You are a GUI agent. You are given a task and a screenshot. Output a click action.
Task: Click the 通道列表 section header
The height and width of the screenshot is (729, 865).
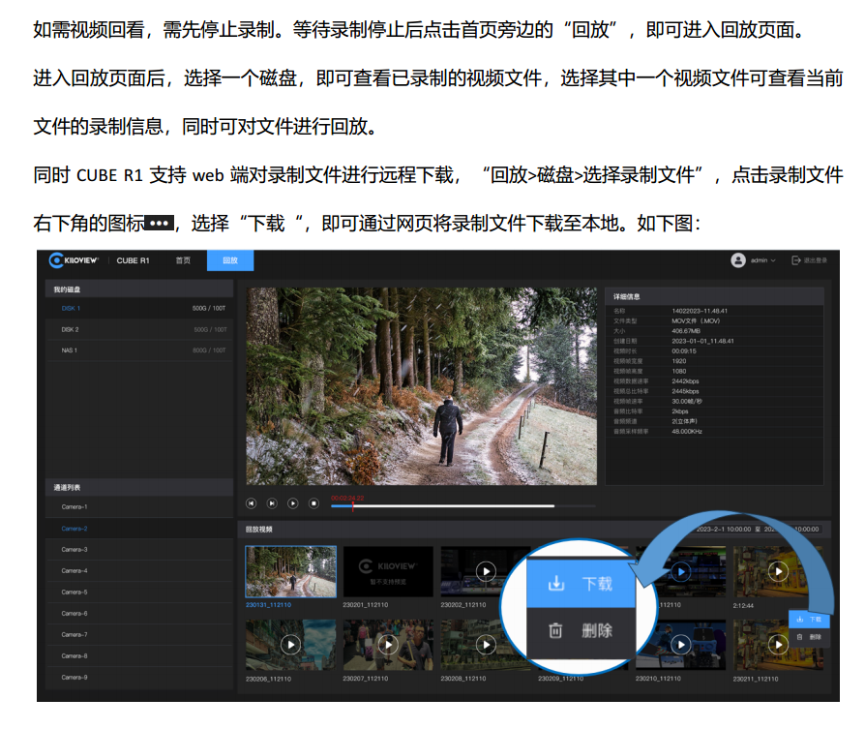[x=139, y=487]
